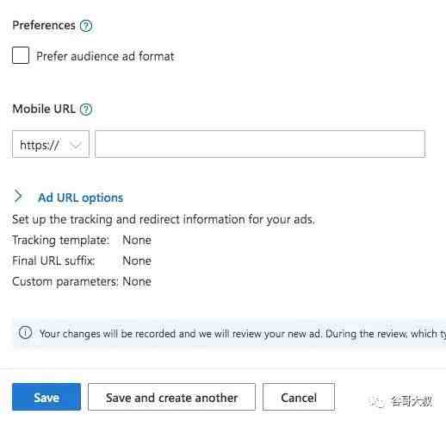
Task: Cancel the ad creation
Action: point(299,397)
